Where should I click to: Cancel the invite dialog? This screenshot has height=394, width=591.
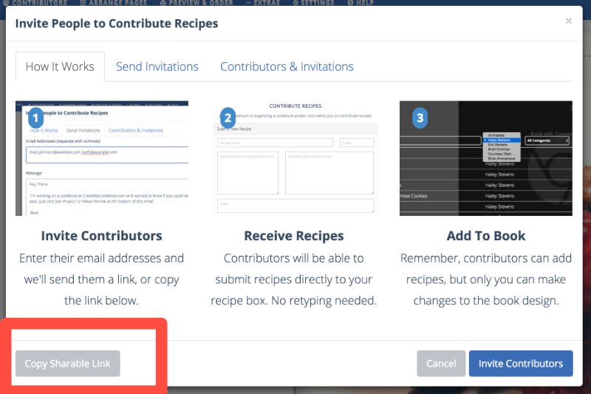[x=441, y=364]
